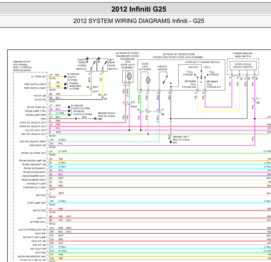The image size is (271, 262).
Task: Select the 'GND' pin label
Action: click(x=43, y=119)
